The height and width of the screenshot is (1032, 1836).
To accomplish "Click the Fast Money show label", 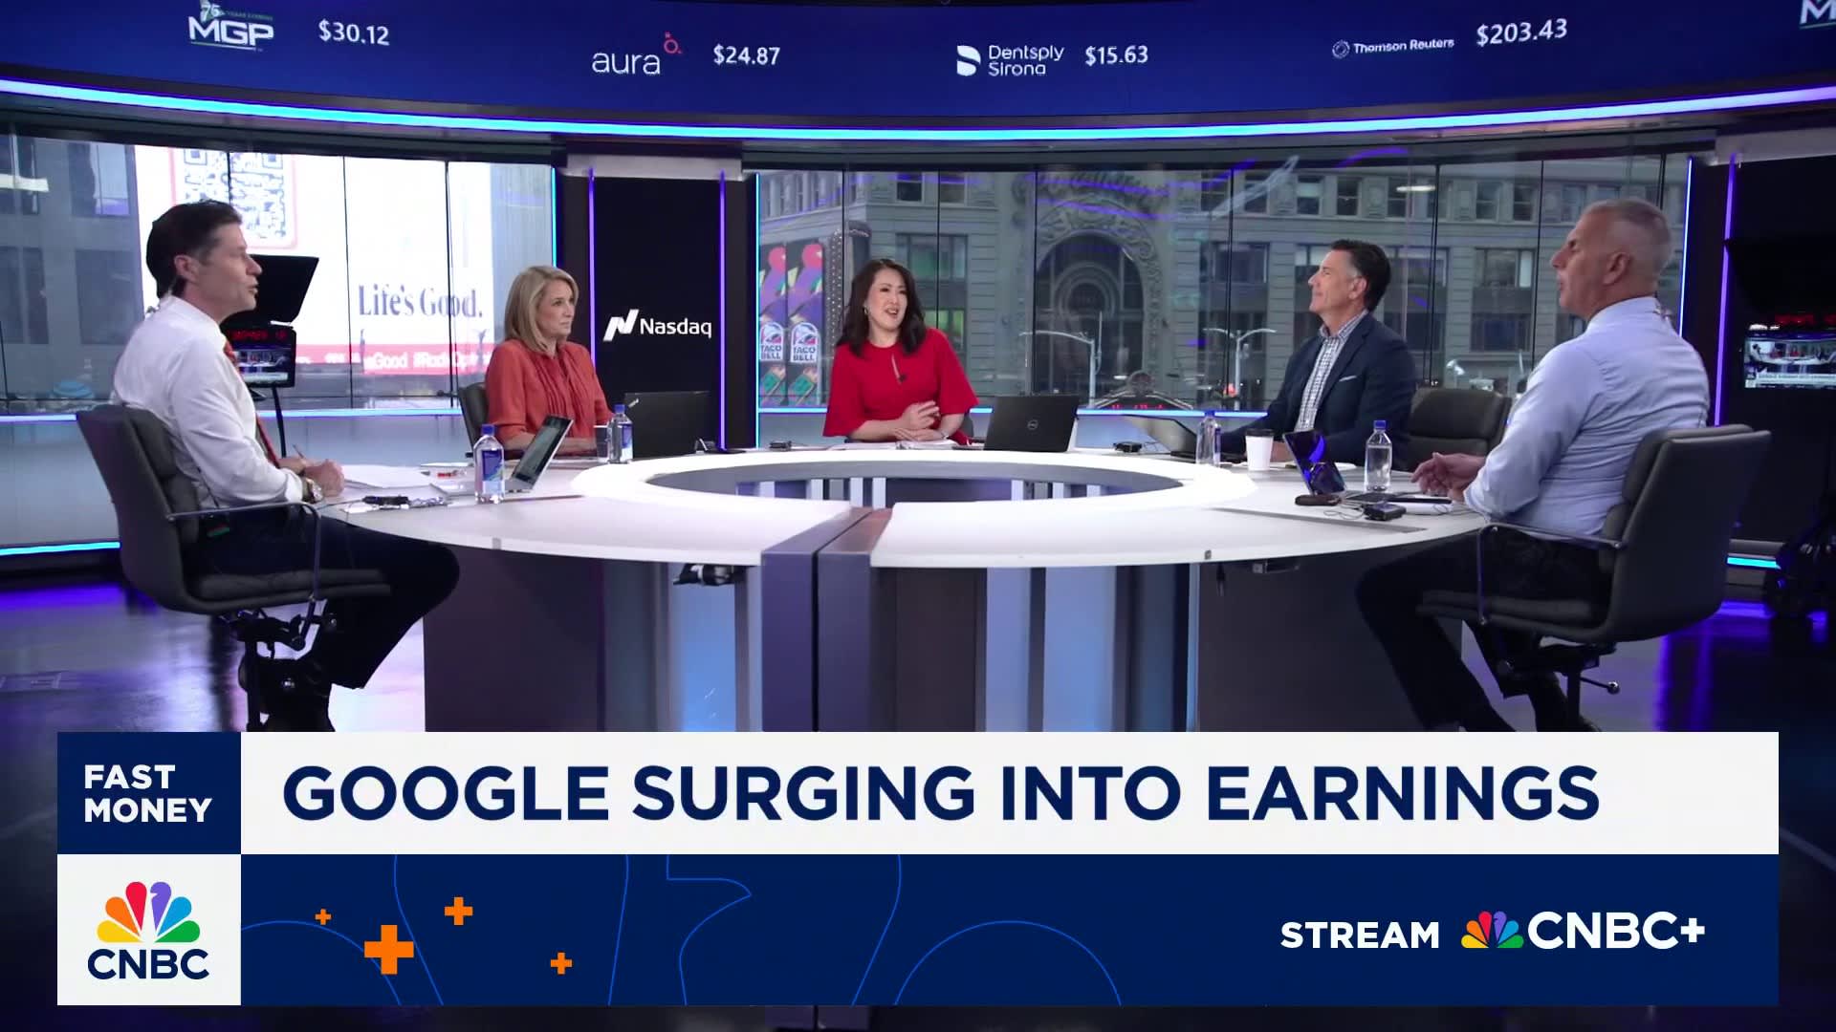I will [x=148, y=793].
